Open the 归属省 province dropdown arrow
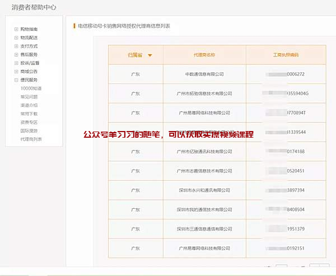This screenshot has width=336, height=276. coord(150,55)
